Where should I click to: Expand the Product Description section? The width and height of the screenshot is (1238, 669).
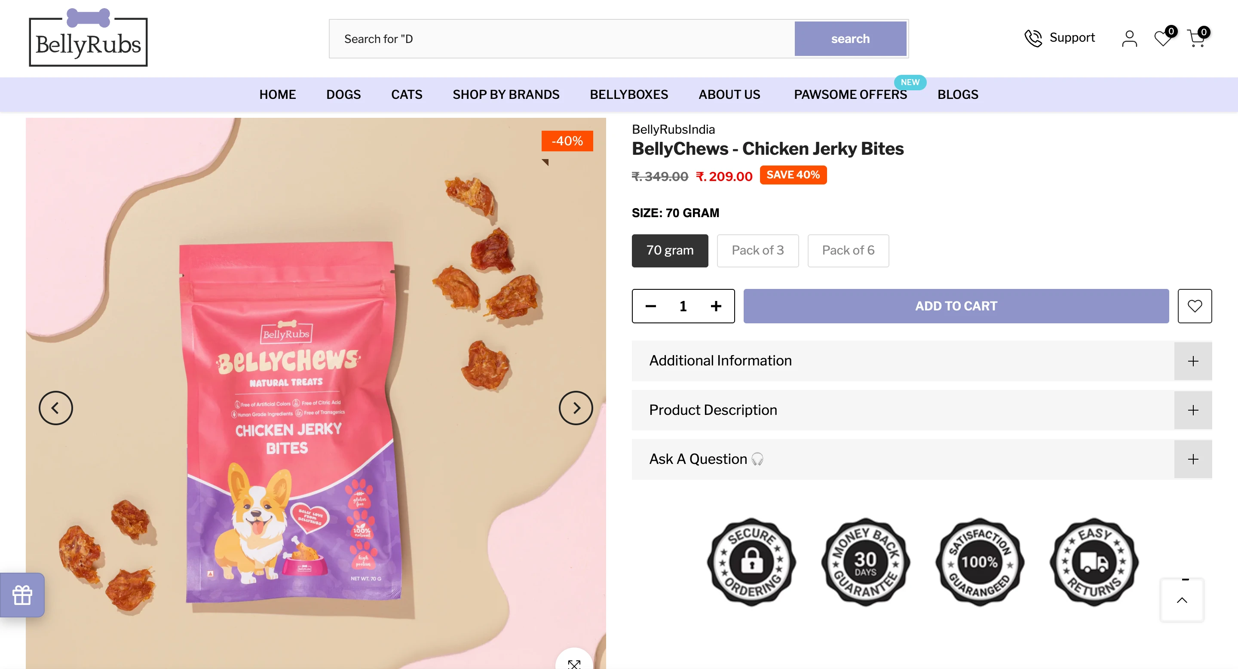1192,410
